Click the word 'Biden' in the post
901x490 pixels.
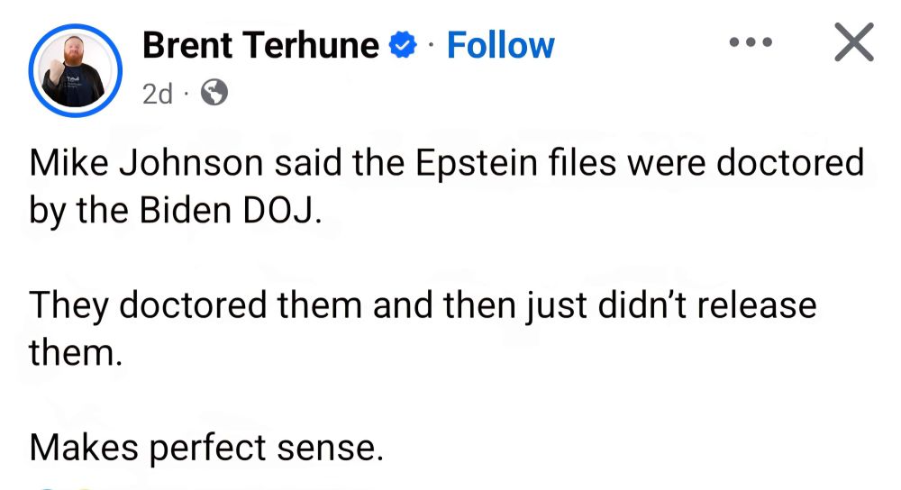click(x=185, y=210)
